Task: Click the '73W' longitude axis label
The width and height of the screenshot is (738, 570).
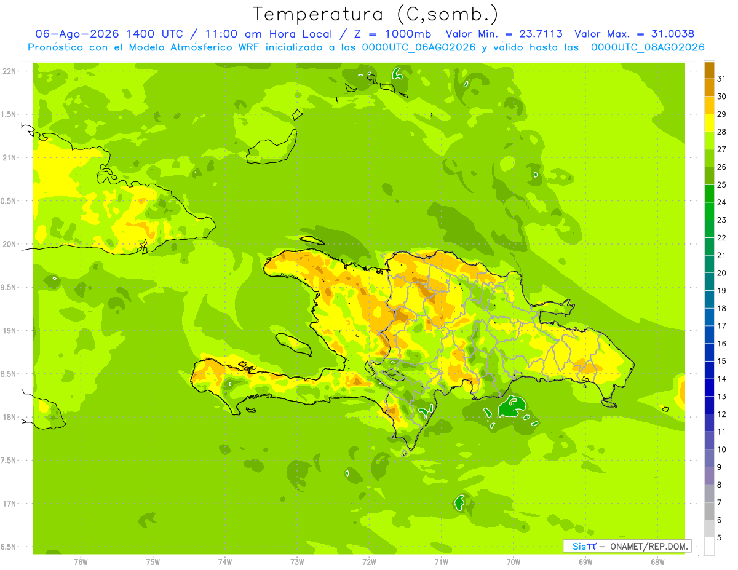Action: tap(297, 563)
